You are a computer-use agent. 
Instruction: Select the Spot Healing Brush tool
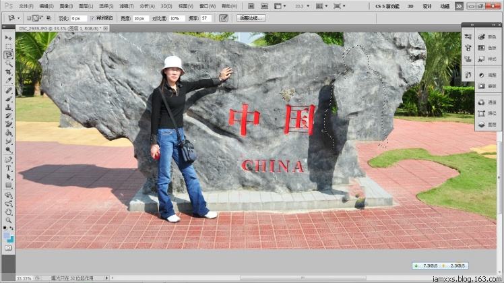click(x=8, y=90)
